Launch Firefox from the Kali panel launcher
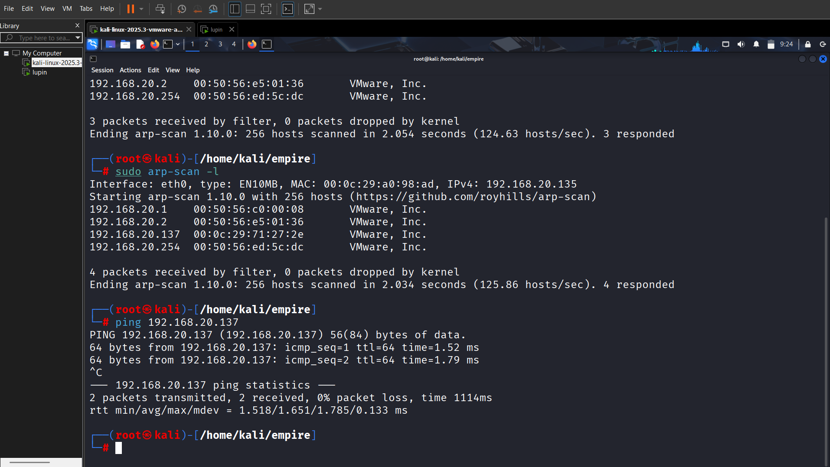Screen dimensions: 830x467 pos(155,44)
